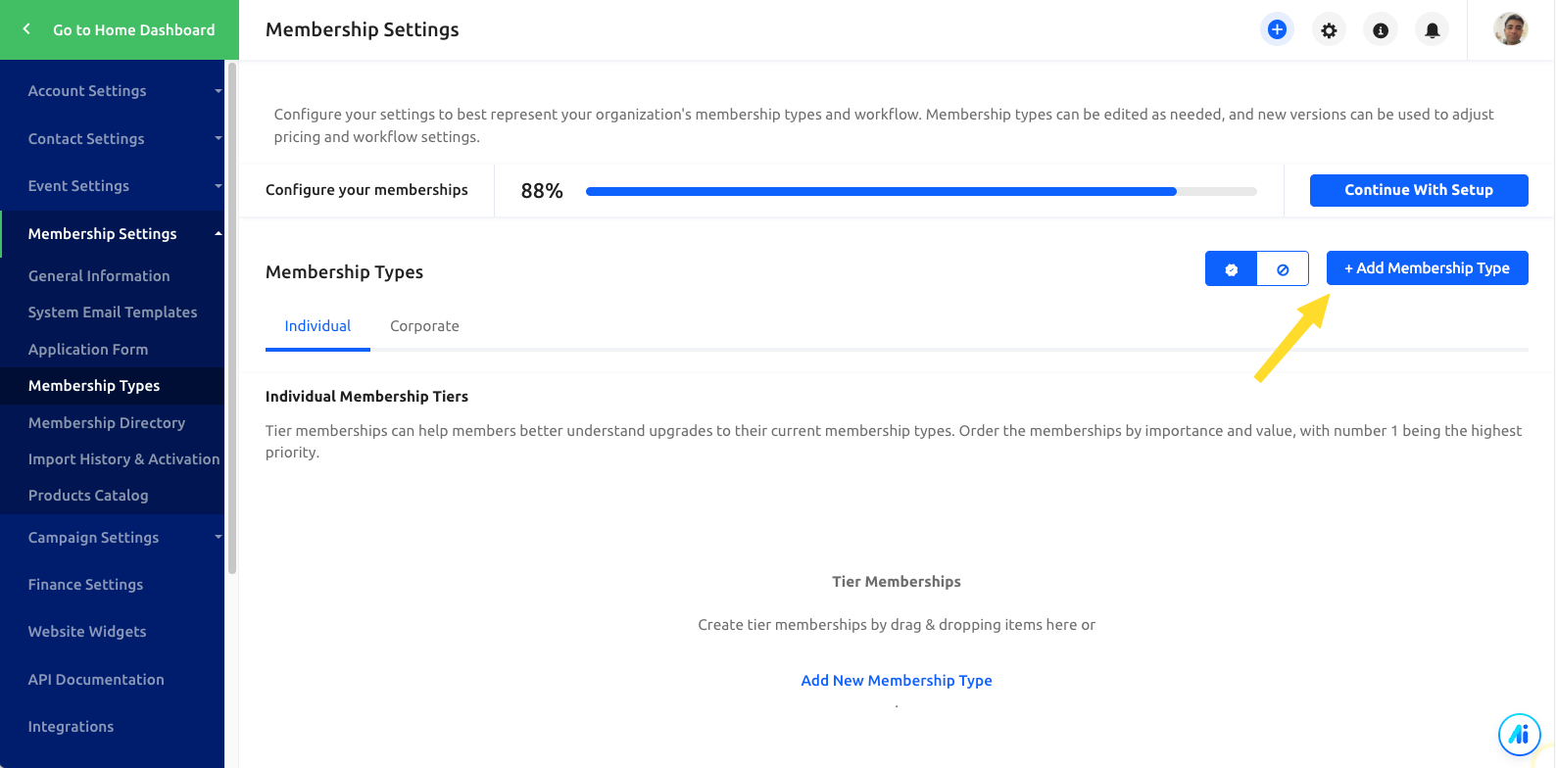Click the info circle icon
Image resolution: width=1556 pixels, height=768 pixels.
click(1381, 30)
